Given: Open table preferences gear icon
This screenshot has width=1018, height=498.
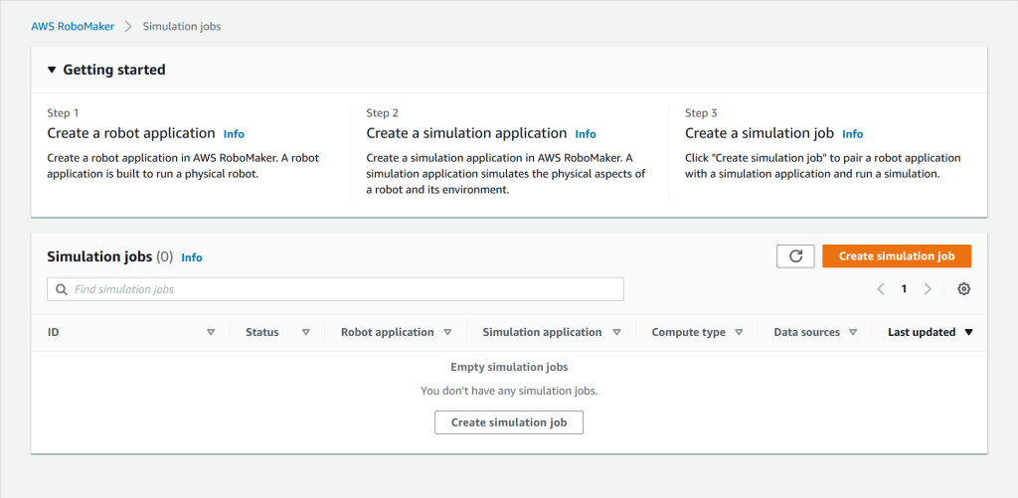Looking at the screenshot, I should pos(963,289).
